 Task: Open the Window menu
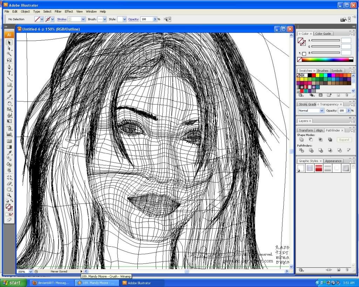point(91,12)
